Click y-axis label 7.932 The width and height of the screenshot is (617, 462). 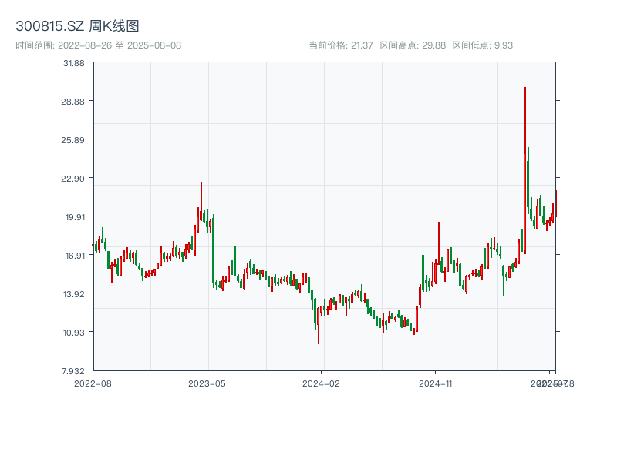(73, 371)
